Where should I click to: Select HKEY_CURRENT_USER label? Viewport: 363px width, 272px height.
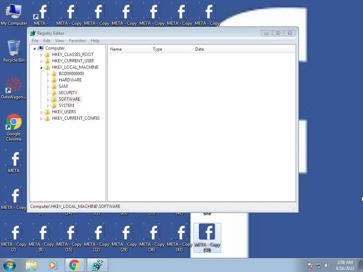click(73, 61)
